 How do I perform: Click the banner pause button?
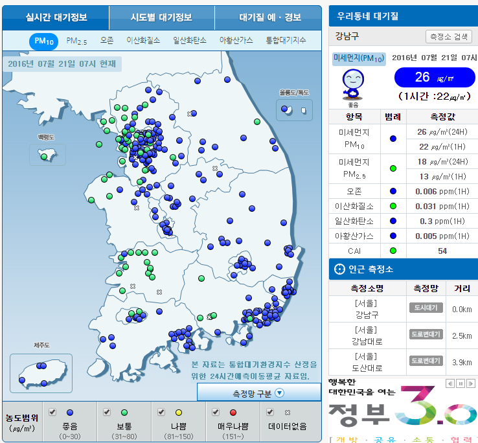pyautogui.click(x=461, y=383)
